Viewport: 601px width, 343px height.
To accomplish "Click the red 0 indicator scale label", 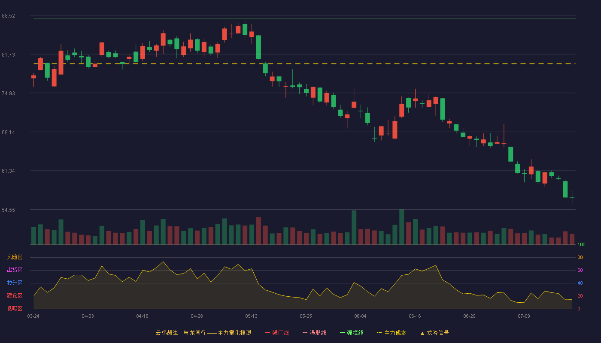I will pos(579,309).
